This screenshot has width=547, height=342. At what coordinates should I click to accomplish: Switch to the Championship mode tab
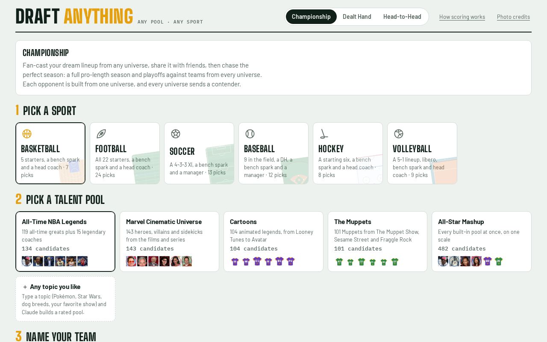311,17
